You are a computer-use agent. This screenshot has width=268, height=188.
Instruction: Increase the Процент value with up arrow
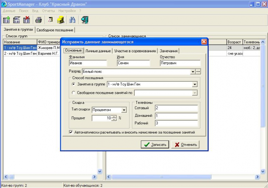click(x=114, y=116)
